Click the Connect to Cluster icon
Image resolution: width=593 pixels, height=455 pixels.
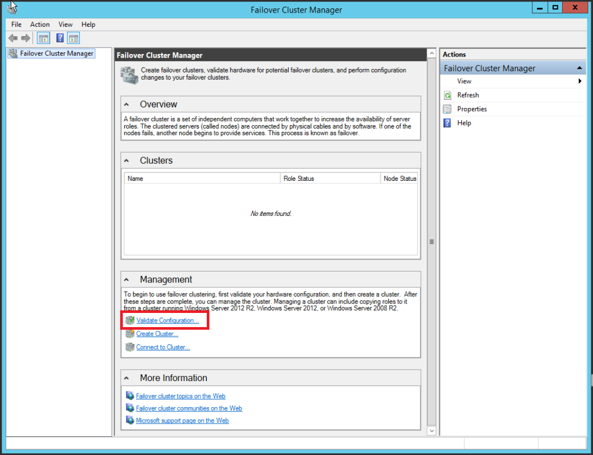click(130, 347)
